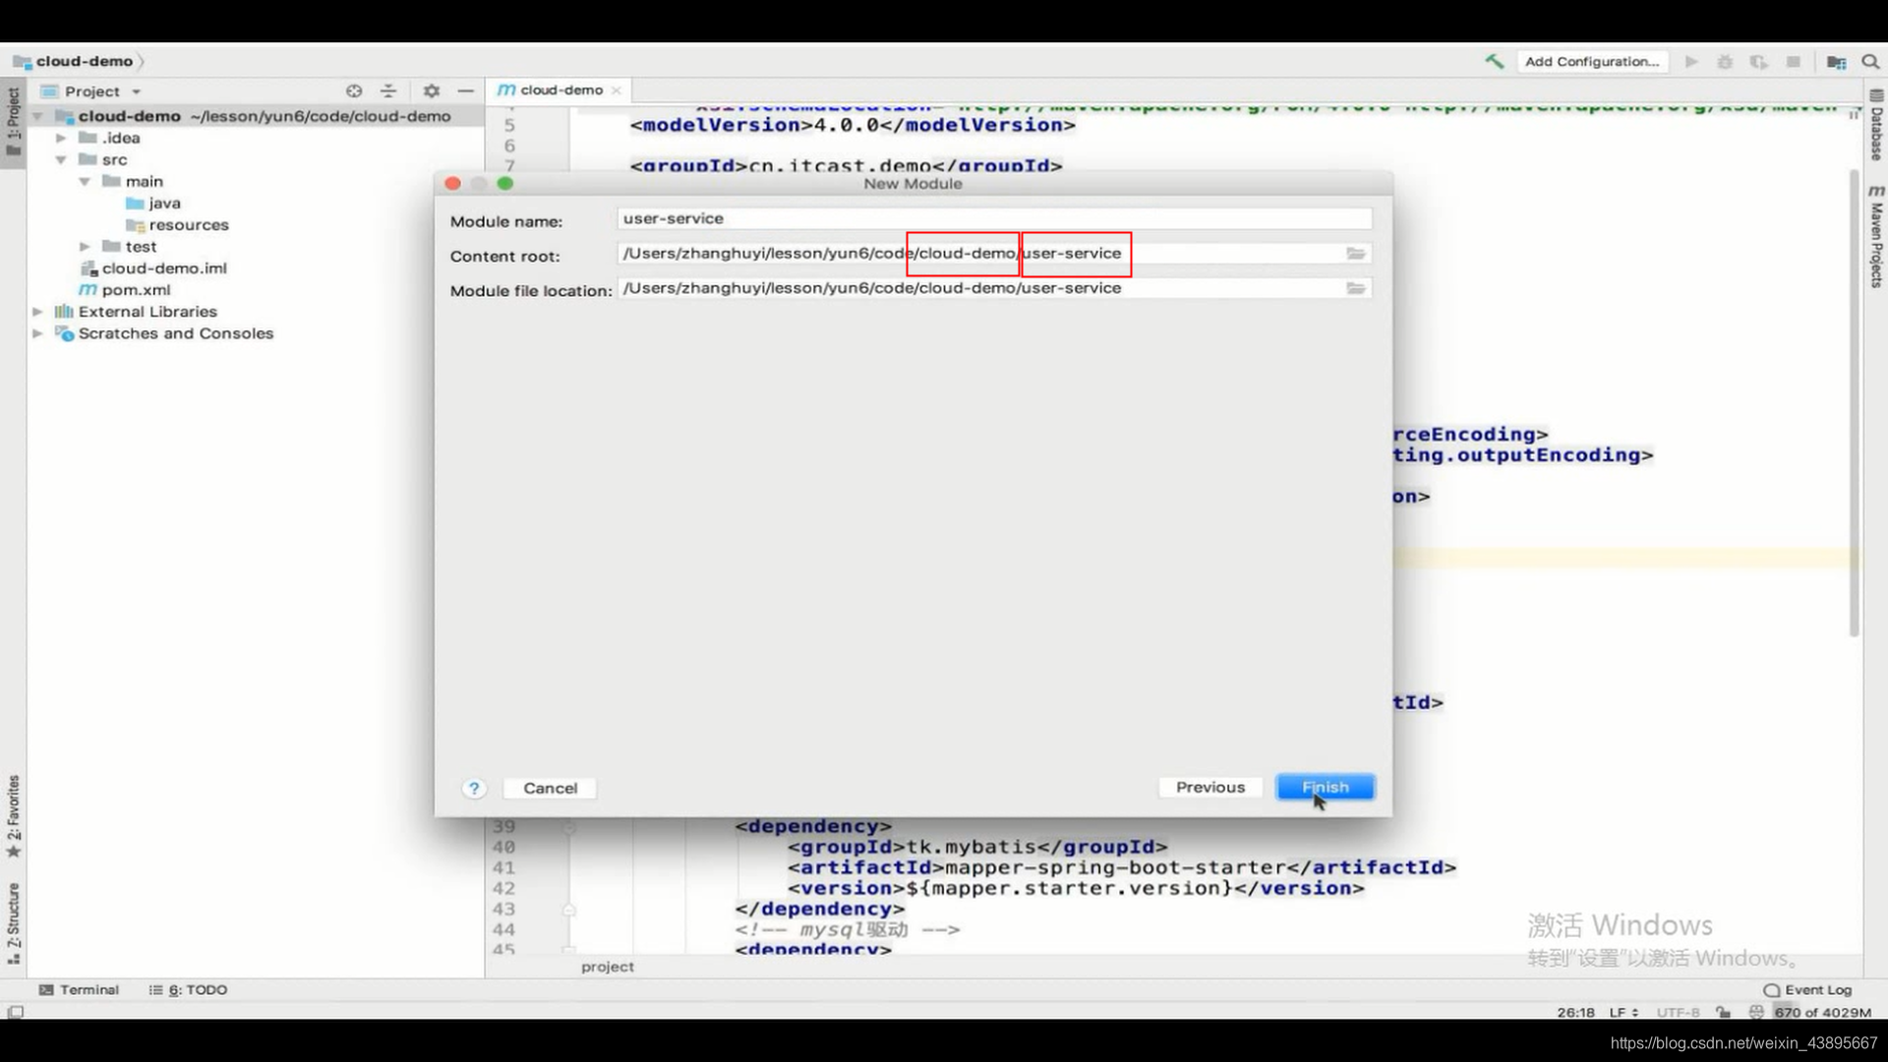The width and height of the screenshot is (1888, 1062).
Task: Select pom.xml in project tree
Action: pyautogui.click(x=125, y=290)
